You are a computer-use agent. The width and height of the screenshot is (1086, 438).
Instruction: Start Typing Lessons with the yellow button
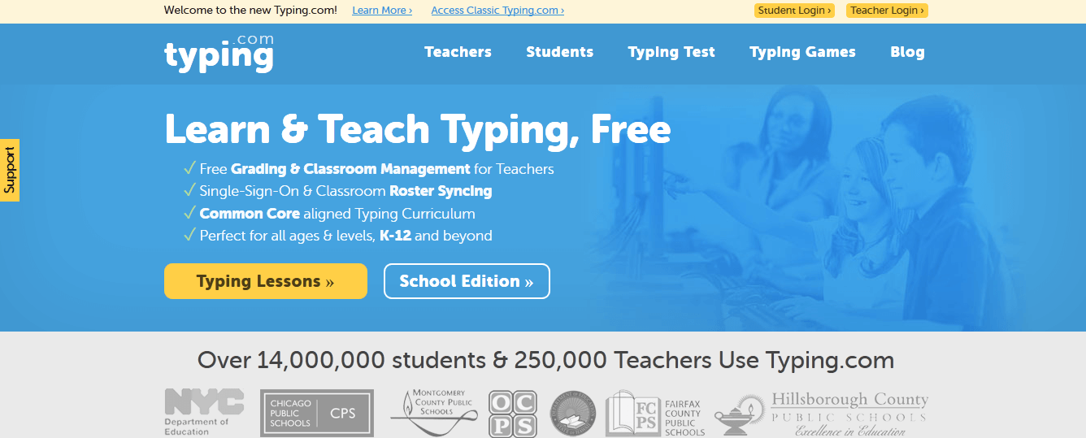tap(266, 281)
